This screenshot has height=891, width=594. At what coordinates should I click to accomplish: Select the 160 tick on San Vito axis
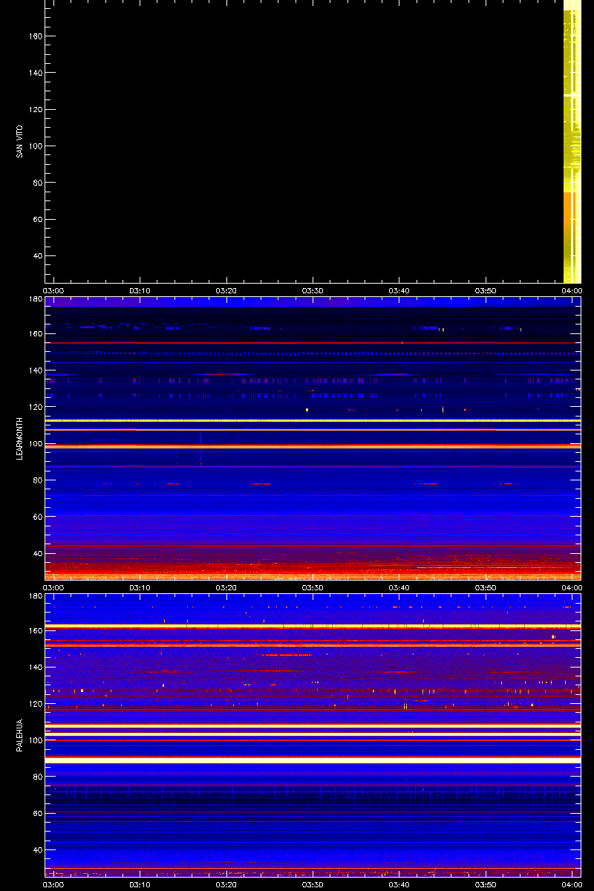click(36, 36)
